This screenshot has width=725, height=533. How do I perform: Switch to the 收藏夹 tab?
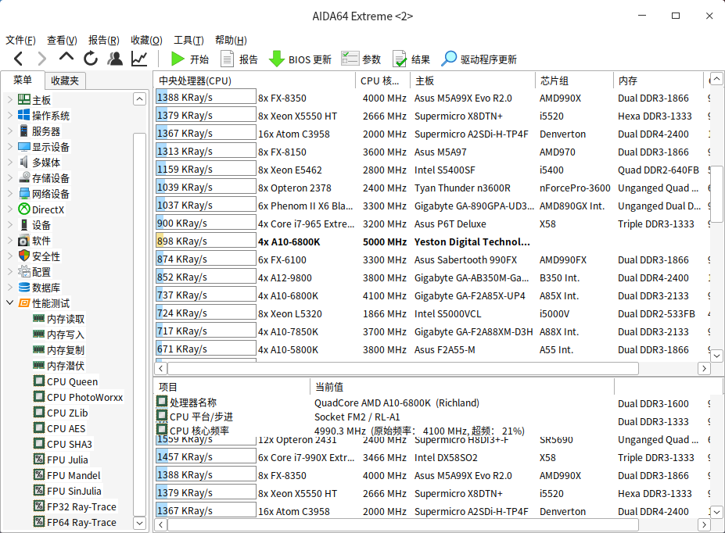tap(64, 80)
